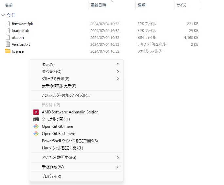This screenshot has height=185, width=224.
Task: Click ファイル フォルダー type cell
Action: 151,51
